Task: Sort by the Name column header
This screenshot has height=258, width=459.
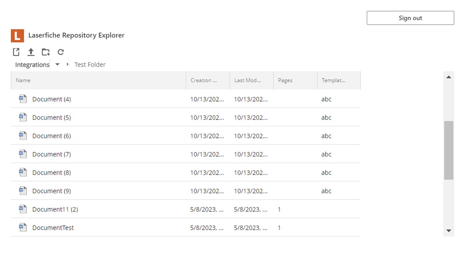Action: [23, 80]
